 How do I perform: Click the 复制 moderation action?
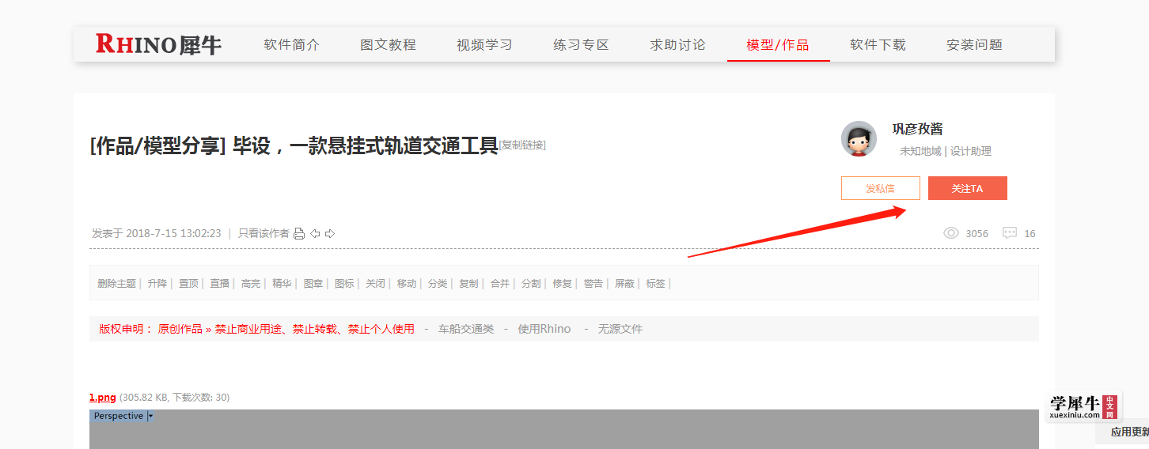coord(469,283)
